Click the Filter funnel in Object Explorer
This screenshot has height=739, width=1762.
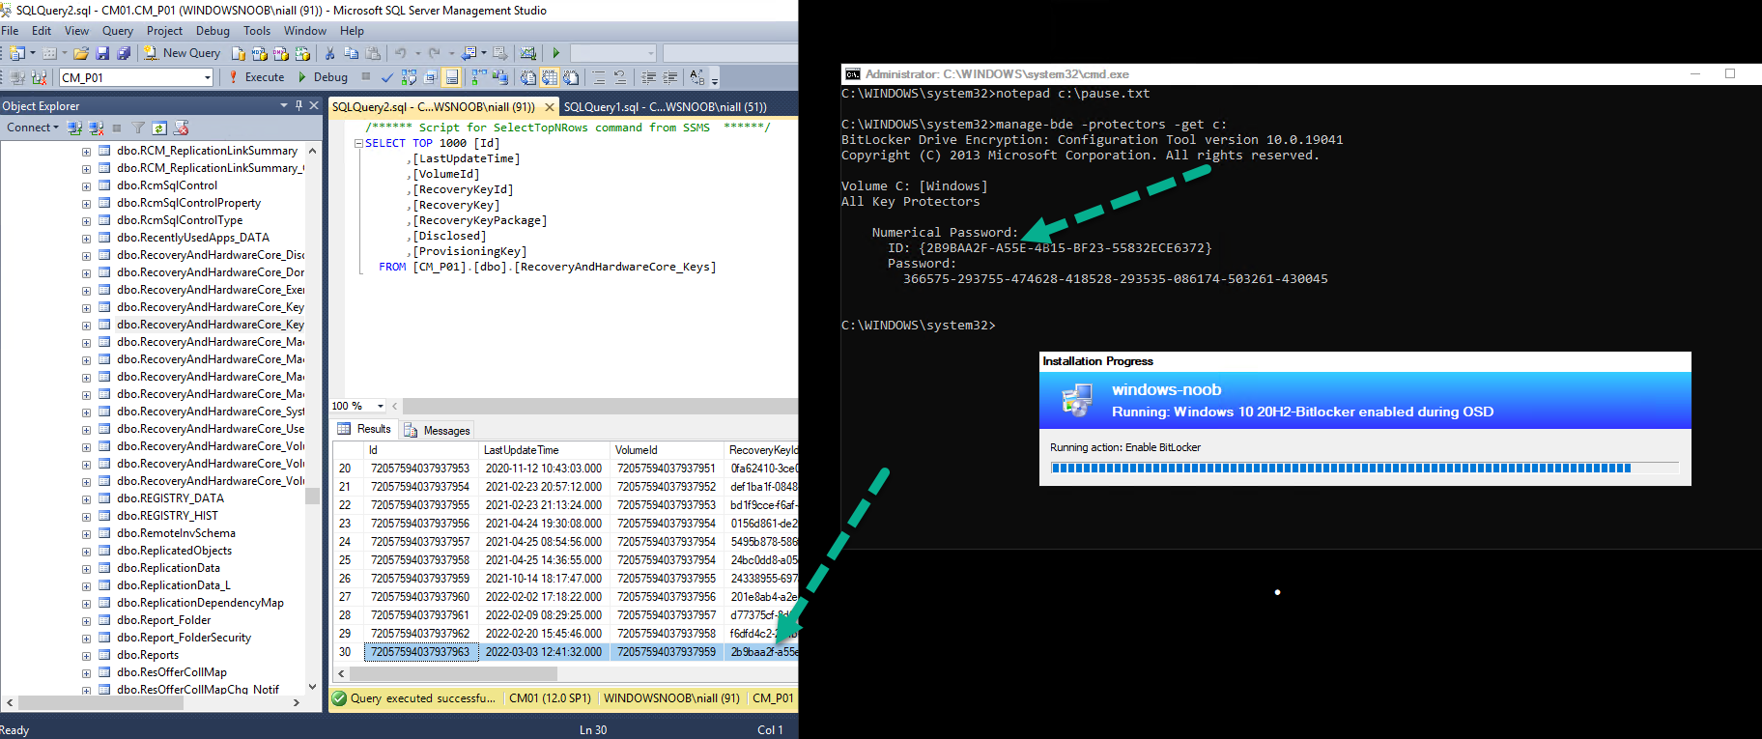pyautogui.click(x=138, y=128)
